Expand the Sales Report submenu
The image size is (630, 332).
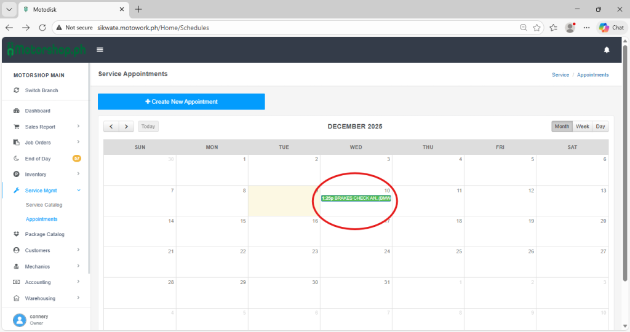click(x=78, y=127)
